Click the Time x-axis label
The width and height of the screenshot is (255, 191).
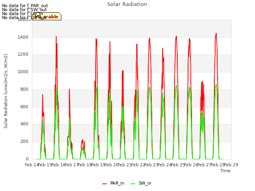tap(226, 171)
